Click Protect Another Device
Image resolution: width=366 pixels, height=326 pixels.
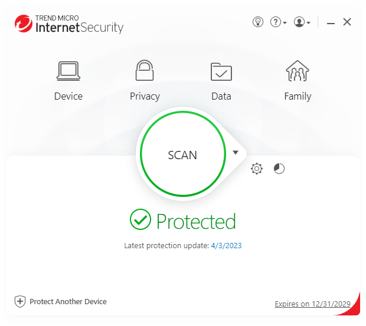coord(68,301)
